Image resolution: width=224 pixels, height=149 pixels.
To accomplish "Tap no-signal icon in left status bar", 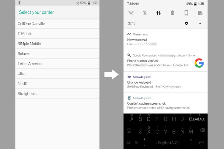I will (78, 3).
